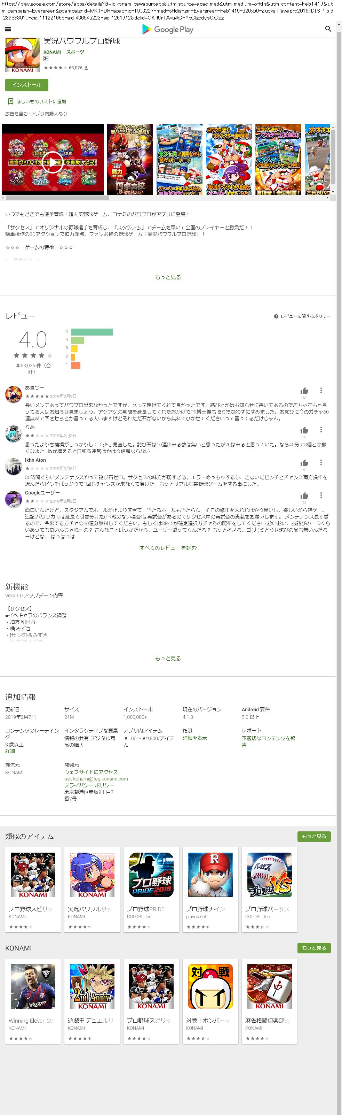Open the 円卓高校 screenshot thumbnail

click(130, 159)
